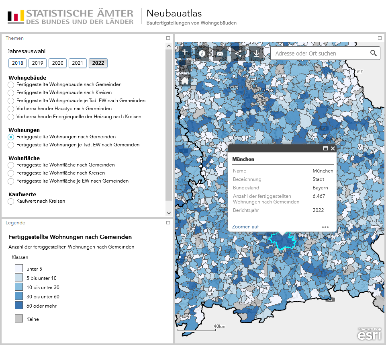Zoom in on the map
The height and width of the screenshot is (345, 386).
tap(185, 52)
